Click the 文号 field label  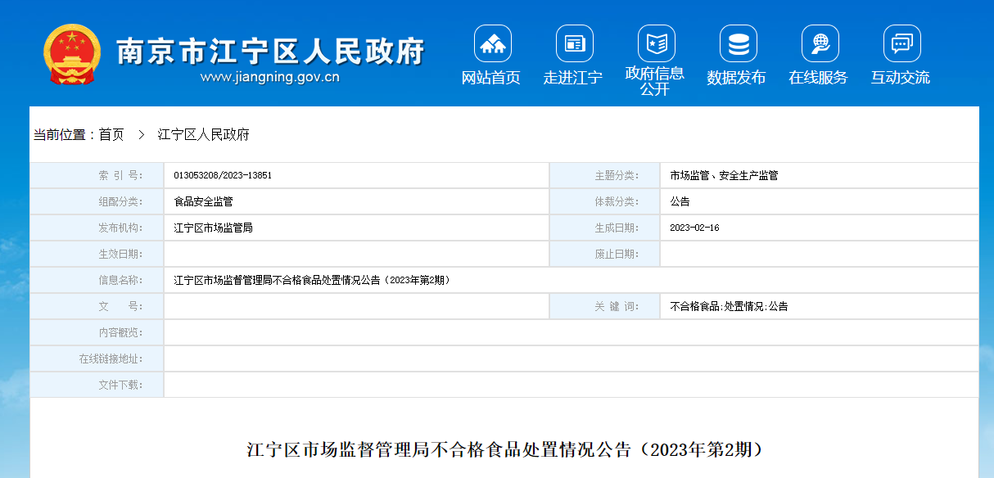[x=120, y=306]
